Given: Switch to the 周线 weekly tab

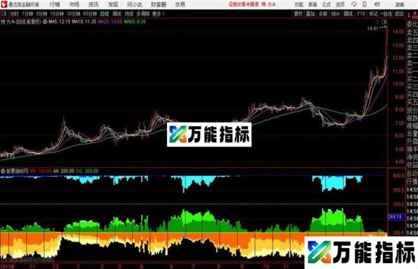Looking at the screenshot, I should pos(117,14).
